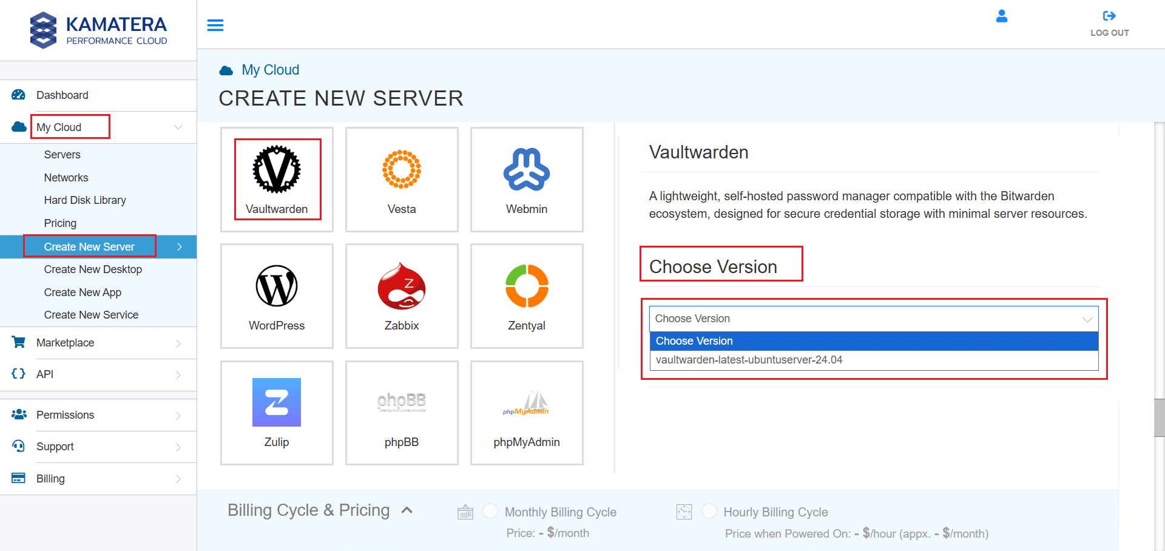Choose the Vesta app tile
The image size is (1165, 551).
pyautogui.click(x=401, y=178)
